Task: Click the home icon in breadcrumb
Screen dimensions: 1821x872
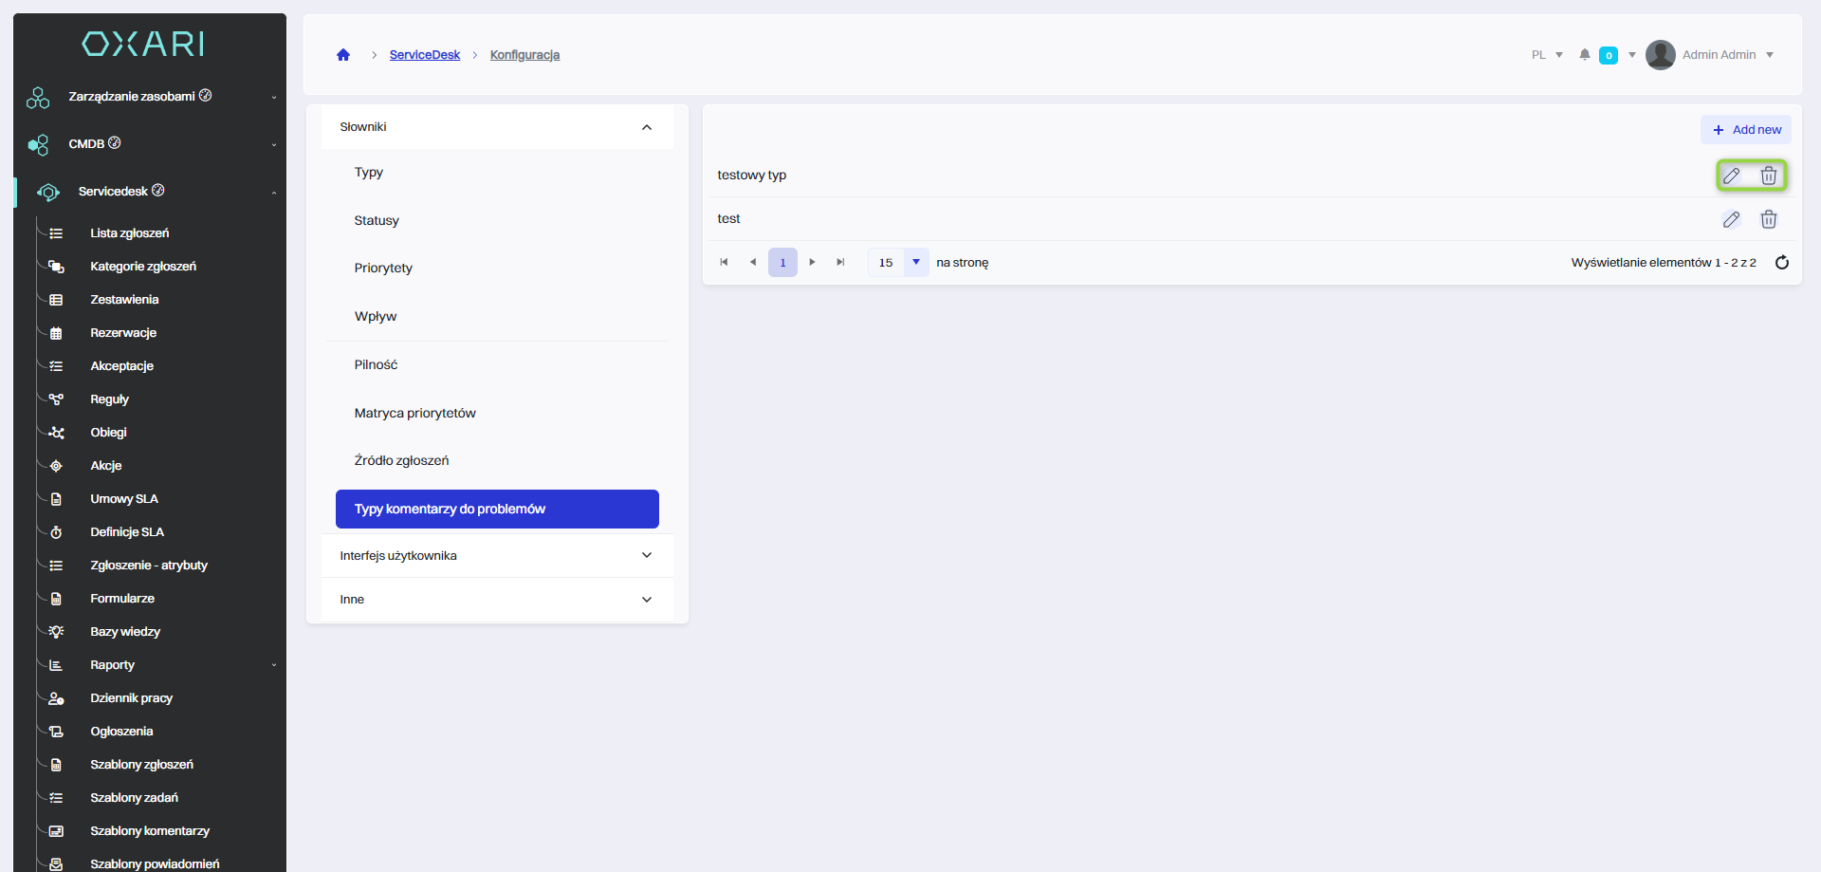Action: (x=343, y=55)
